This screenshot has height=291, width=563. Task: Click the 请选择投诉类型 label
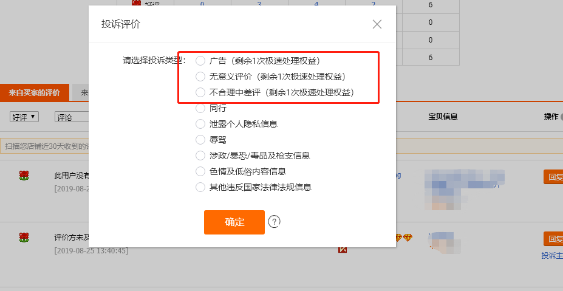(154, 60)
